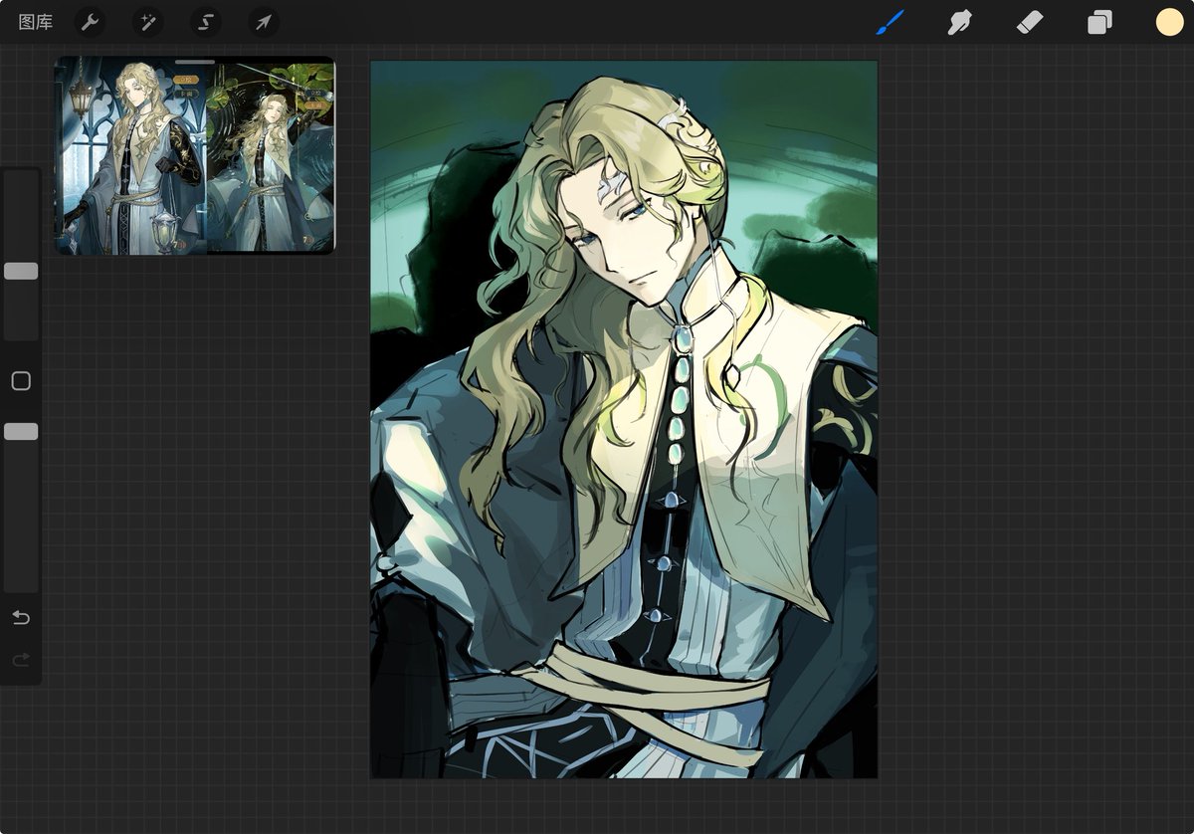Tap the square modify button in sidebar
Screen dimensions: 1194x834
pos(21,381)
